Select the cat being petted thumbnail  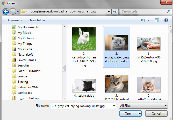[x=149, y=44]
